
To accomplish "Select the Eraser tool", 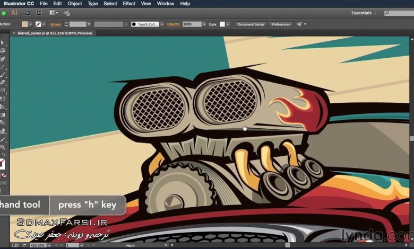I will 3,83.
